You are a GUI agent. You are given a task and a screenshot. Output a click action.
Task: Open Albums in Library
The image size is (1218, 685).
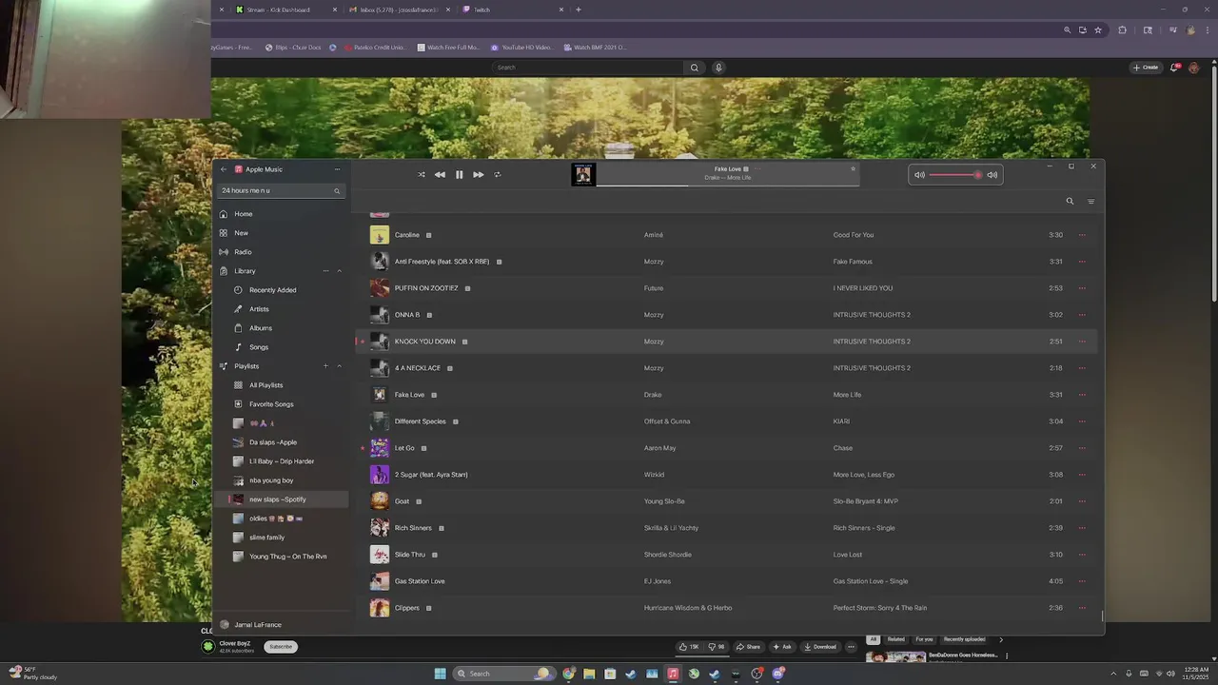[x=281, y=328]
